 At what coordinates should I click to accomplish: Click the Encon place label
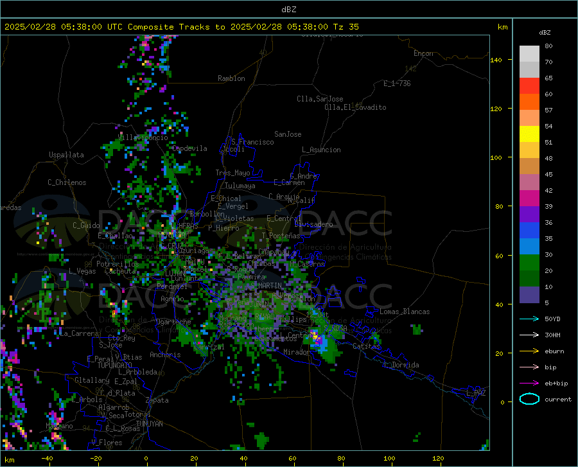(x=423, y=53)
